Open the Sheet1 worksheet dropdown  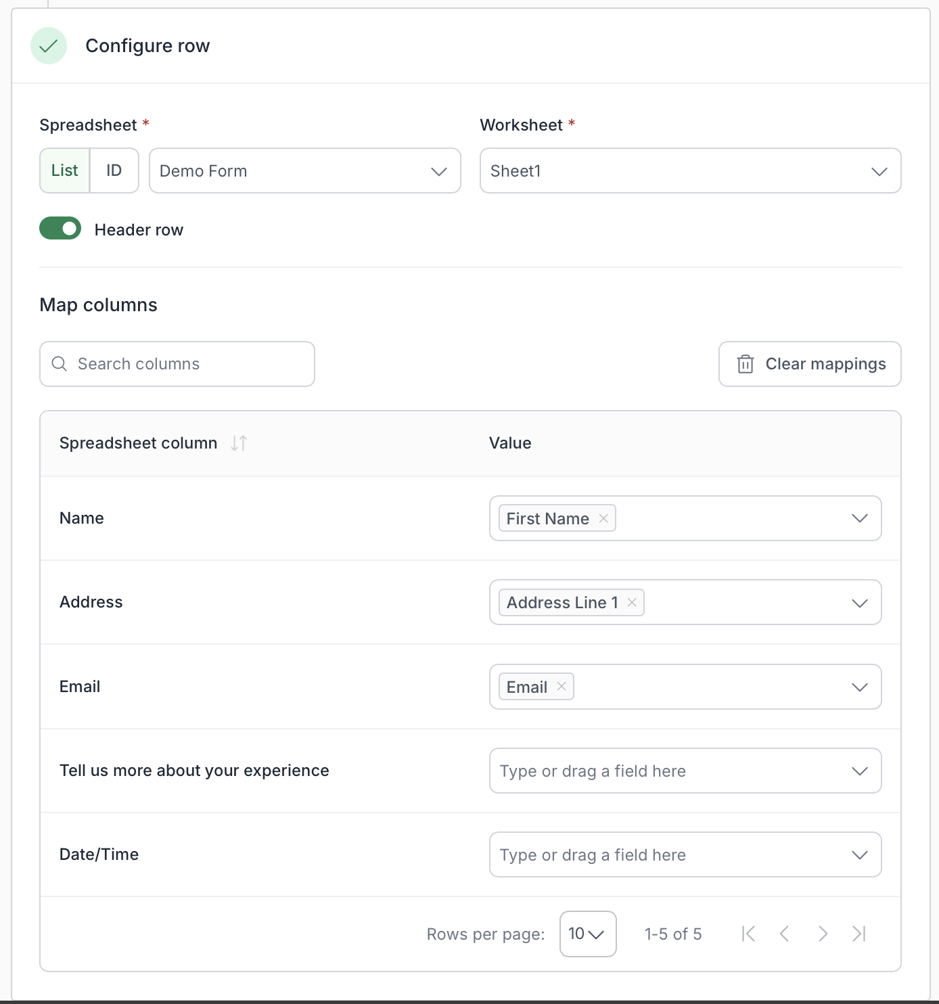(x=691, y=170)
